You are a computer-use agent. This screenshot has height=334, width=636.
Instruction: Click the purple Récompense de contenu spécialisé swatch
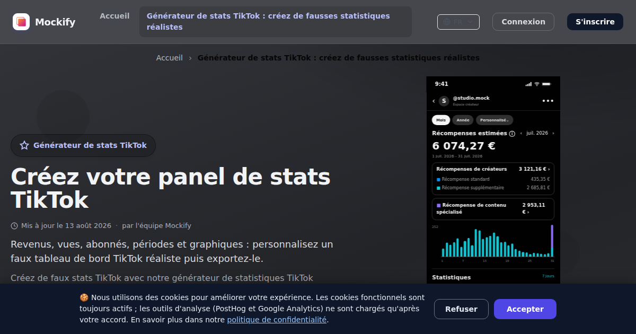tap(438, 206)
